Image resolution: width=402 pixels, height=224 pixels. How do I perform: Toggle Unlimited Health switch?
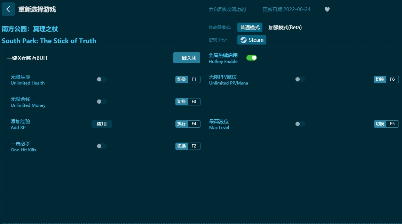pyautogui.click(x=101, y=79)
